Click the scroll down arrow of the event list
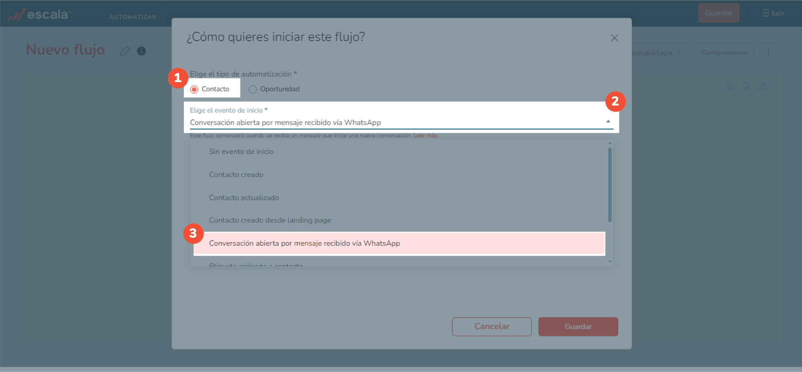The height and width of the screenshot is (372, 802). (610, 261)
